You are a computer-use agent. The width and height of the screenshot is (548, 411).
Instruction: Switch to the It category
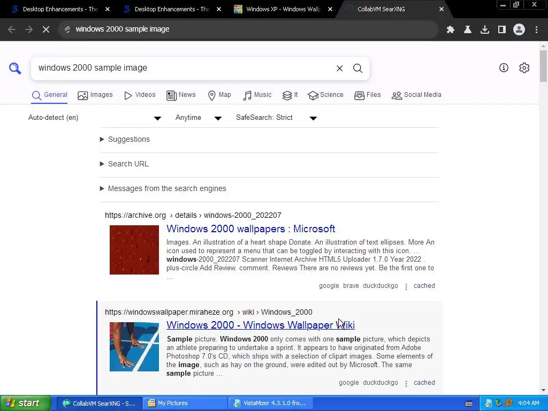point(290,95)
